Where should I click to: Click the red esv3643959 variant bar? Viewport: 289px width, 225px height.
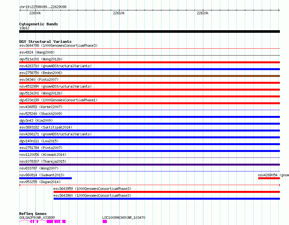click(167, 192)
